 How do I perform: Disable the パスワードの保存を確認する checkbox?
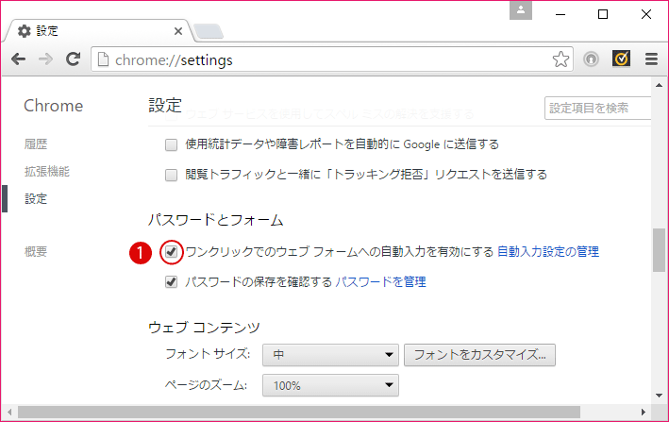(x=171, y=282)
